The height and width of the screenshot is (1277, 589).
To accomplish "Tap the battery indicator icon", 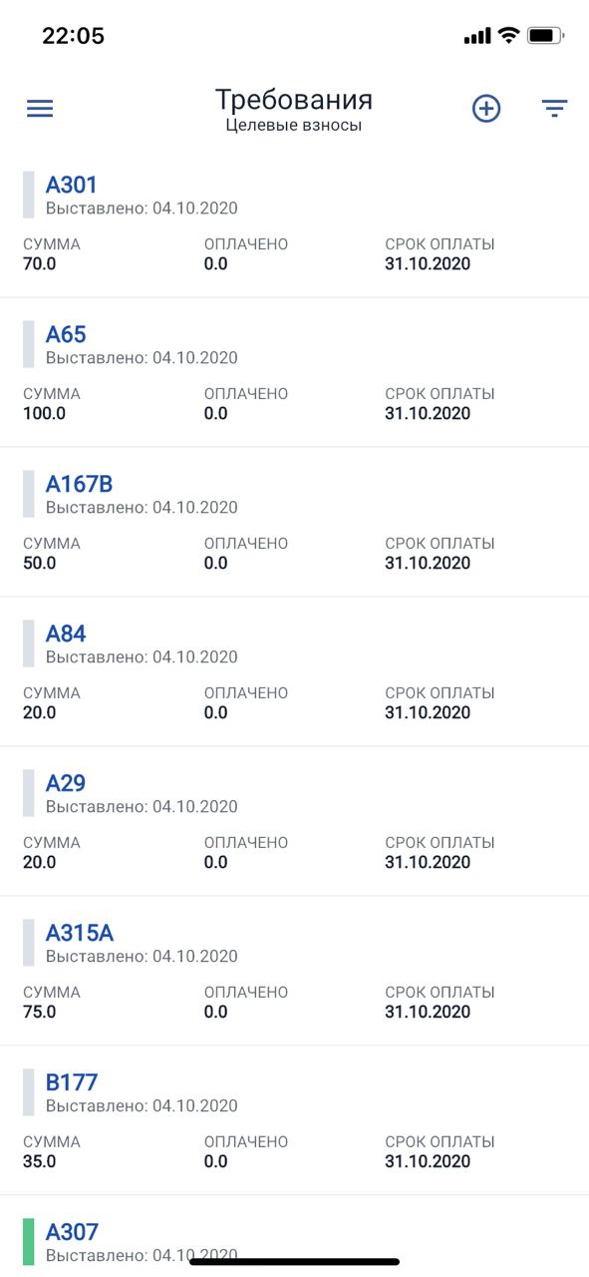I will (x=546, y=36).
